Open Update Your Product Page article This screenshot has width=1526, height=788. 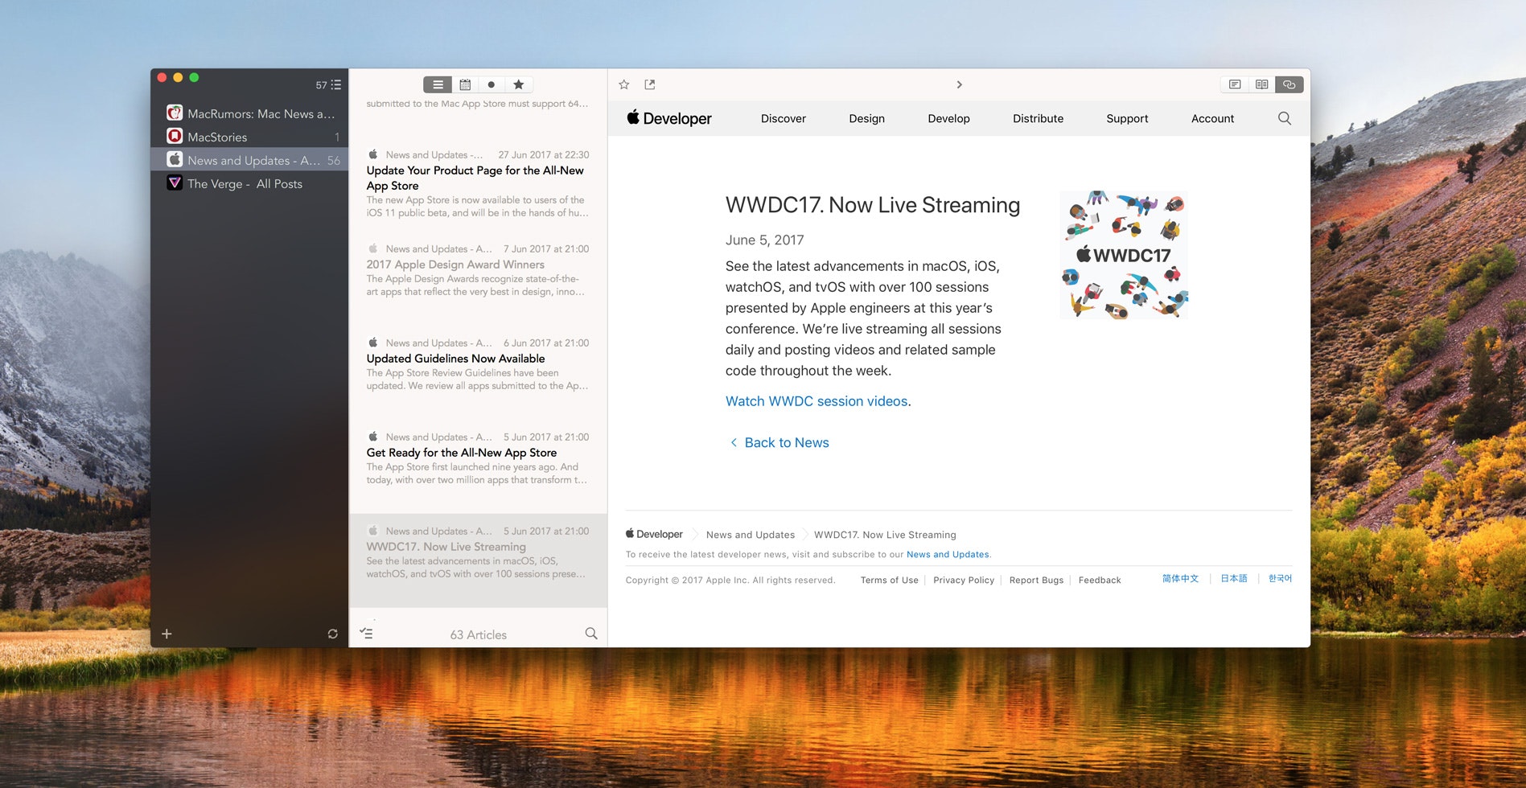tap(478, 185)
